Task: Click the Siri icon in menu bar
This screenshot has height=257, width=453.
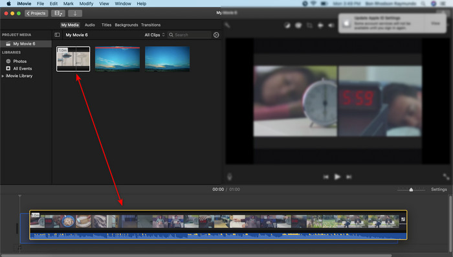Action: 434,3
